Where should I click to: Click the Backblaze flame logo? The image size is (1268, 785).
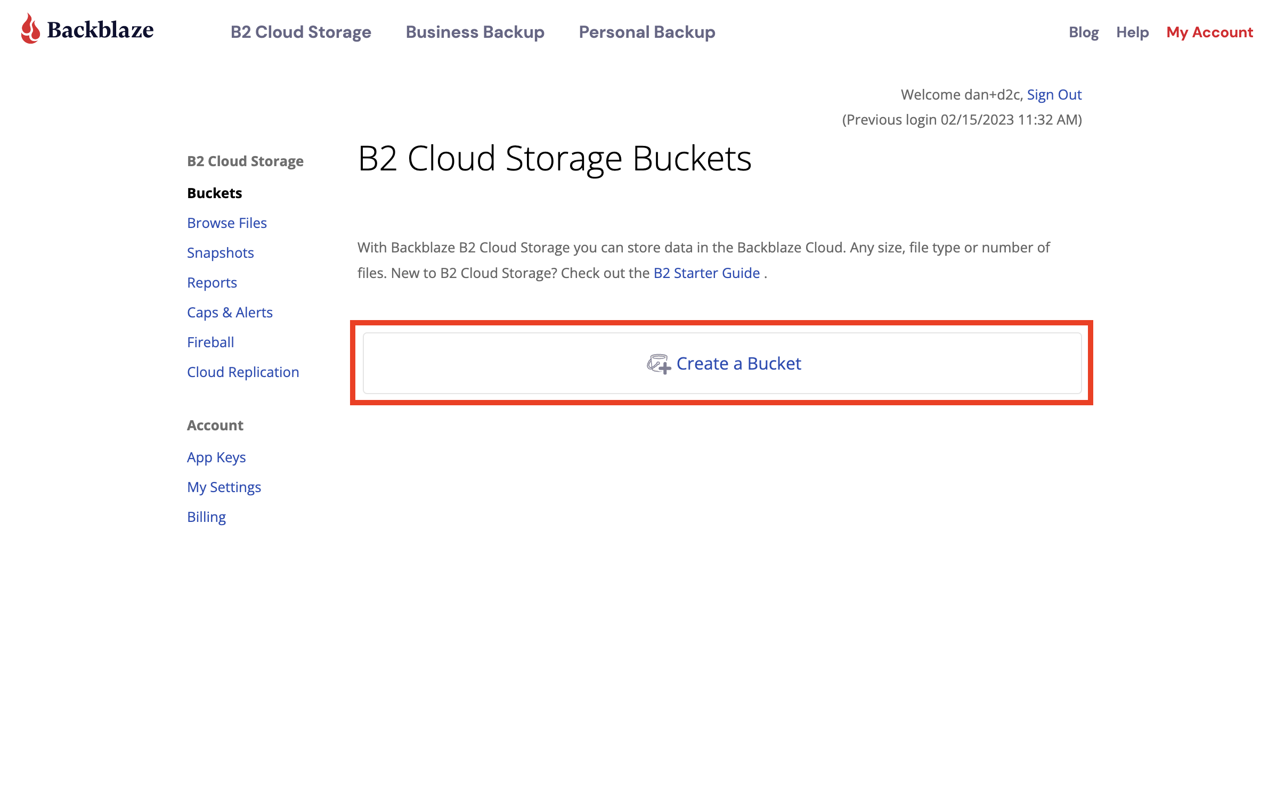(30, 29)
